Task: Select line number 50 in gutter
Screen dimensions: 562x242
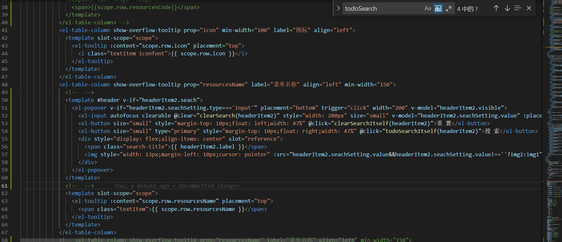Action: point(5,100)
